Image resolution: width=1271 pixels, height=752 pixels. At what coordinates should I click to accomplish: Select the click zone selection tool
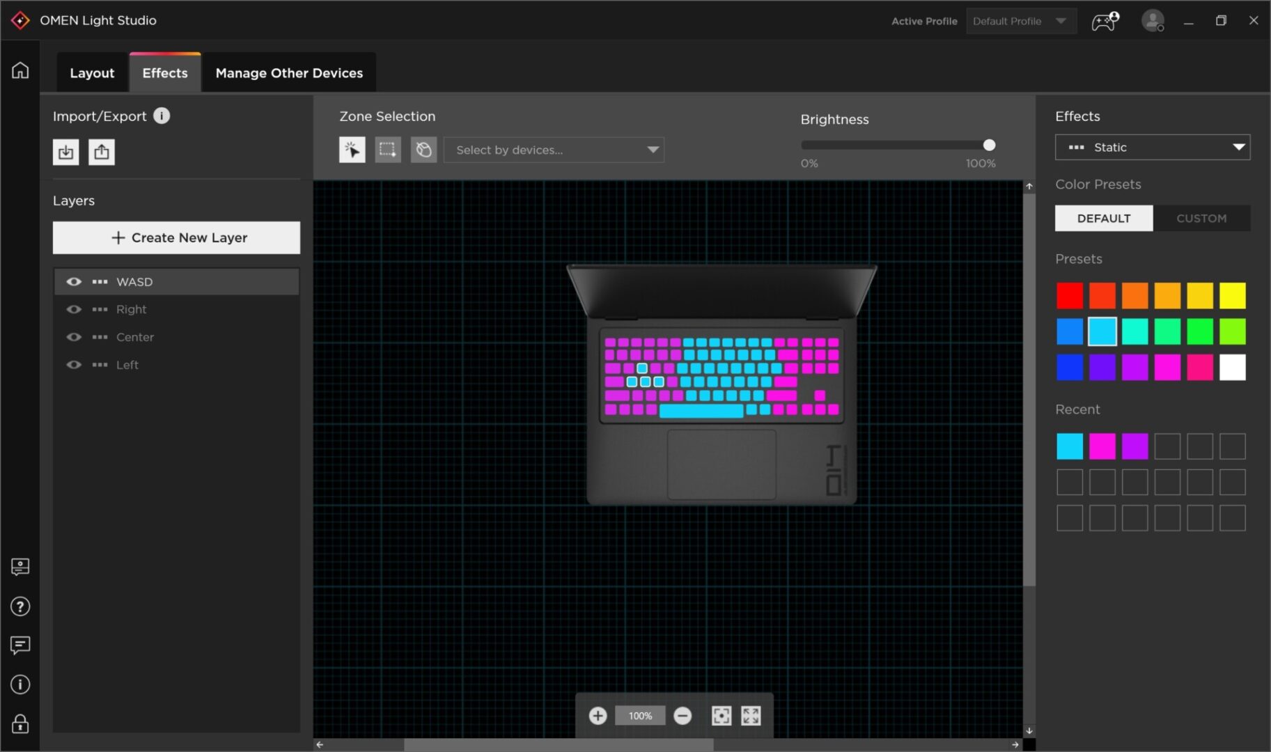pos(352,150)
